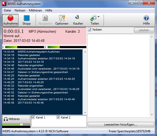Select 'Dateien in Sicherungsordner gespeichert.' at 14:40:32

tap(43, 93)
